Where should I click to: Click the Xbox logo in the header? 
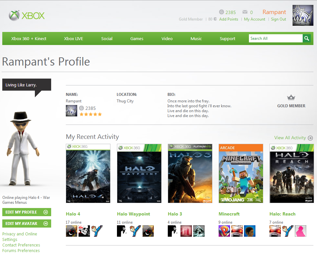[27, 16]
